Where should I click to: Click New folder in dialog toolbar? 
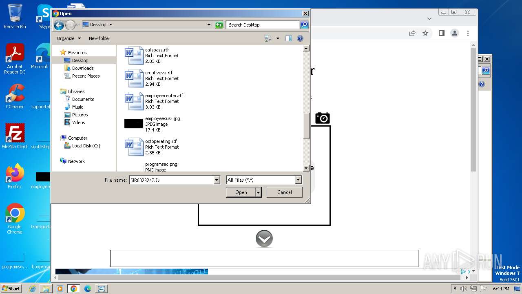click(x=100, y=38)
